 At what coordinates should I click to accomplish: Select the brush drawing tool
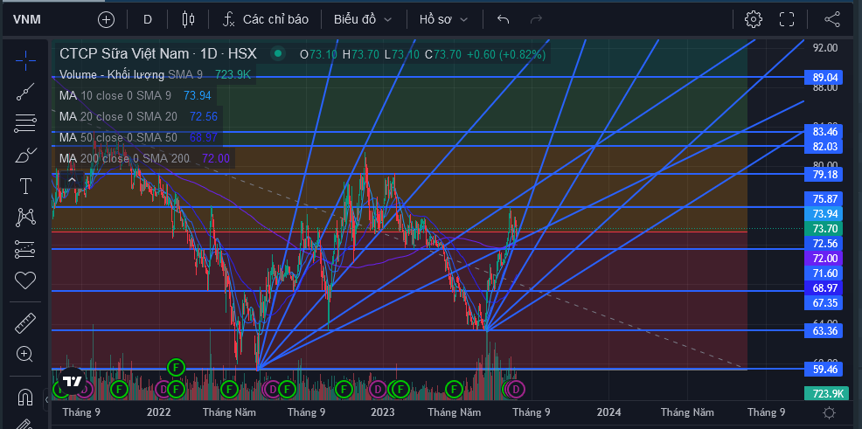[25, 156]
